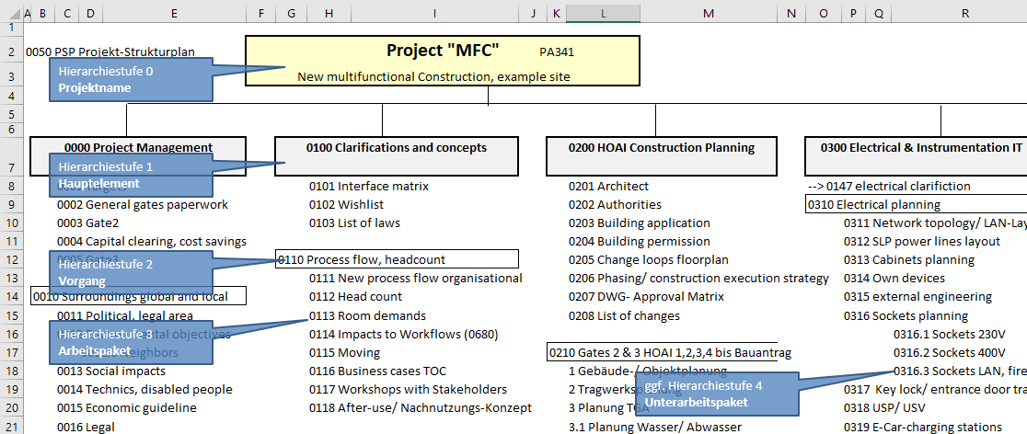1027x434 pixels.
Task: Click the 0000 Project Management box
Action: point(138,154)
